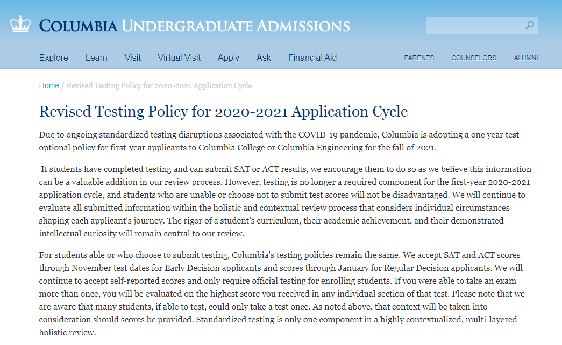Select Virtual Visit in the navigation bar
Image resolution: width=562 pixels, height=345 pixels.
click(x=179, y=57)
